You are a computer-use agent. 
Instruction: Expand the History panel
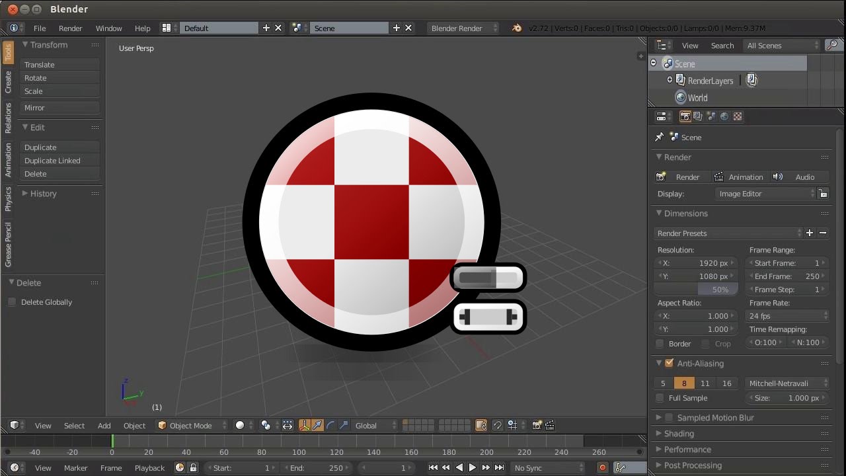(43, 193)
